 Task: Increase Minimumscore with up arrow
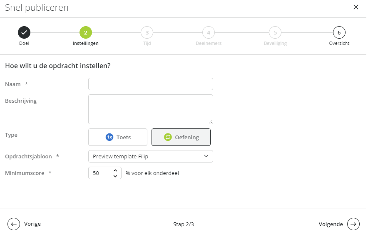pyautogui.click(x=115, y=171)
